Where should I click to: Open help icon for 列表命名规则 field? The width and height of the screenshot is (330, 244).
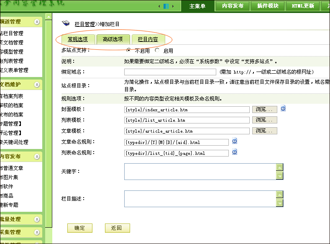[x=235, y=152]
